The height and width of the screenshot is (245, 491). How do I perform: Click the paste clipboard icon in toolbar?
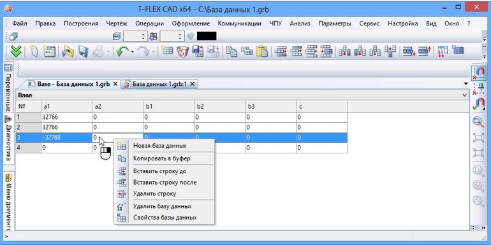(262, 52)
